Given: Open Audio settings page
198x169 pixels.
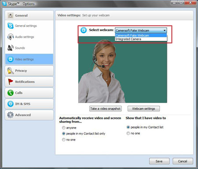Looking at the screenshot, I should tap(29, 37).
